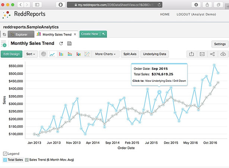
Task: Choose the scatter chart type icon
Action: pos(87,54)
